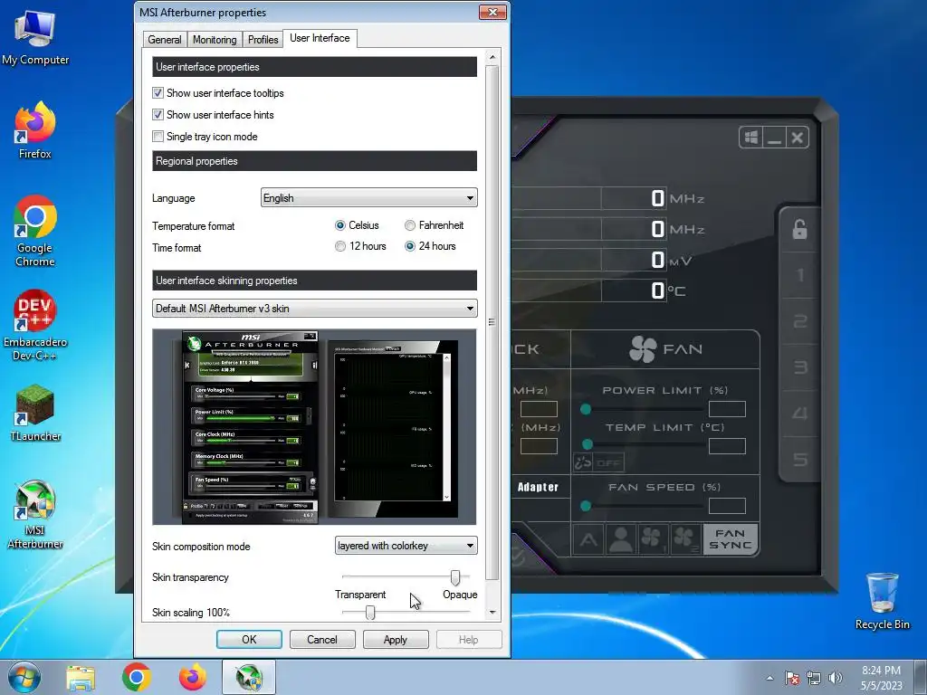Screen dimensions: 927x695
Task: Select Celsius temperature format
Action: click(x=340, y=225)
